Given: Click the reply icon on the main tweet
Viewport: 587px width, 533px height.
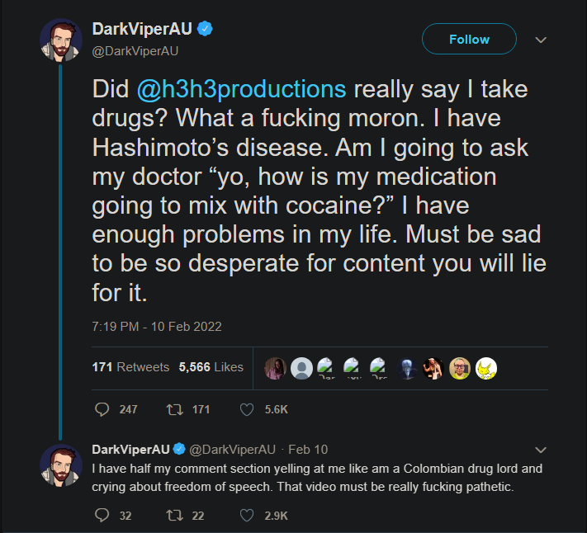Looking at the screenshot, I should (103, 409).
